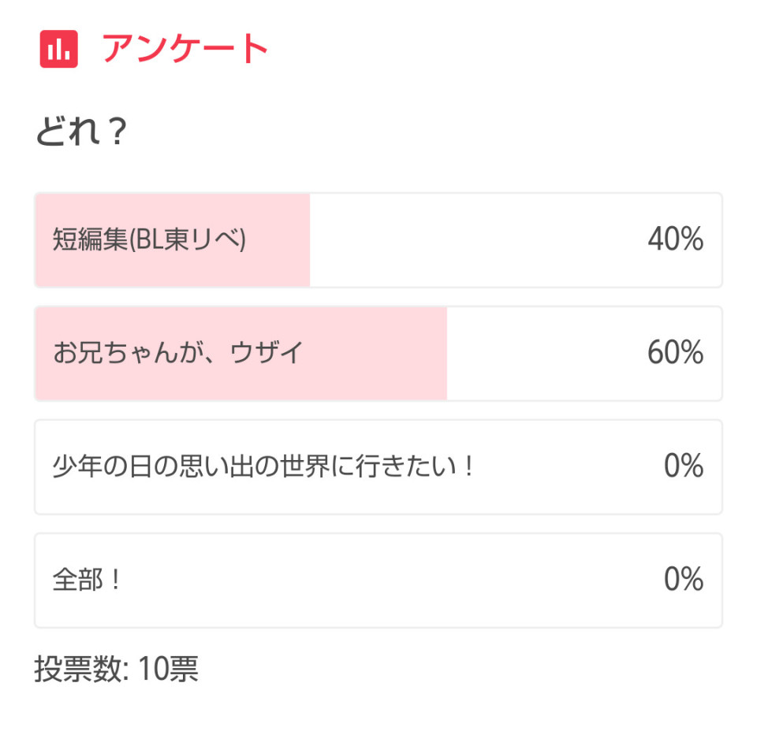Click the 0% value beside 全部！ option
The image size is (757, 731).
(x=684, y=579)
